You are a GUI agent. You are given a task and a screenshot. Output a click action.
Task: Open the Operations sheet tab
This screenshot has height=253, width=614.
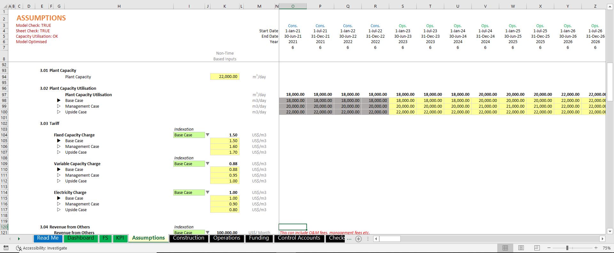227,238
